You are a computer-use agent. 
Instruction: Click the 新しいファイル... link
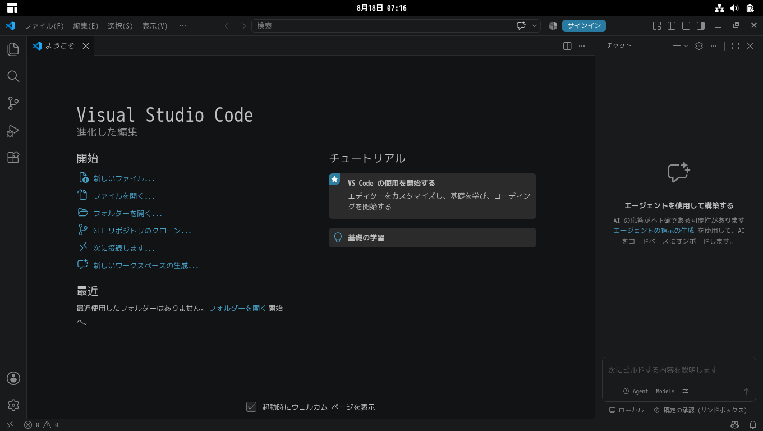pyautogui.click(x=124, y=178)
